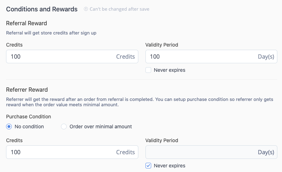Click "Can't be changed after save" notice
282x172 pixels.
[x=119, y=9]
